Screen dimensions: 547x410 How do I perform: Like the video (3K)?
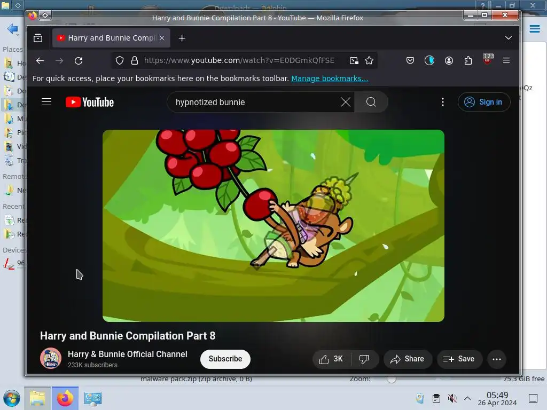[x=331, y=359]
